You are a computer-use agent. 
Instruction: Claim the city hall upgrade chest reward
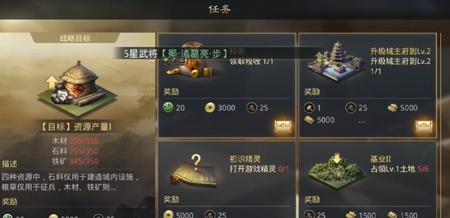pyautogui.click(x=424, y=126)
